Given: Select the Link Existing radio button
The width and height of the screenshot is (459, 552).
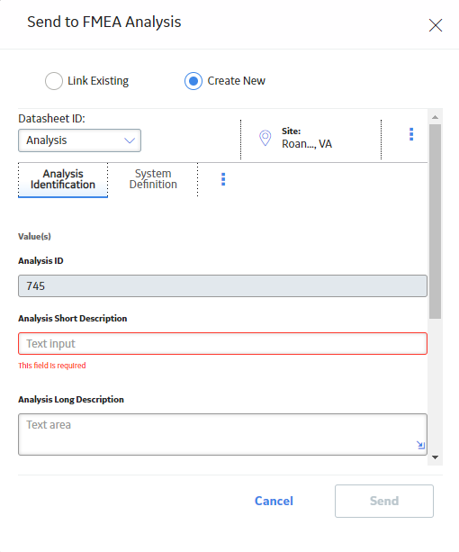Looking at the screenshot, I should tap(54, 81).
